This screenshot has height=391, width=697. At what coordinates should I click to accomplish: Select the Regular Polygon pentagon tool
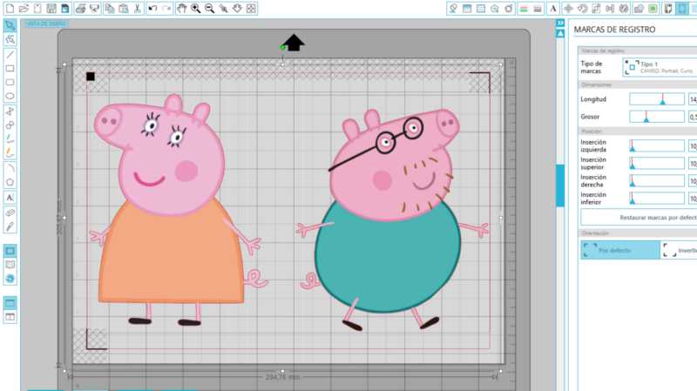(x=10, y=182)
